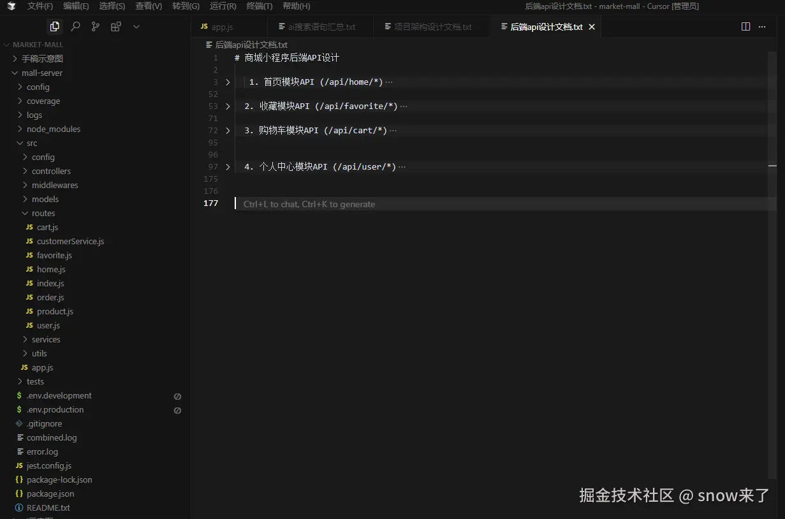Image resolution: width=785 pixels, height=519 pixels.
Task: Click the Cursor app logo icon
Action: 11,6
